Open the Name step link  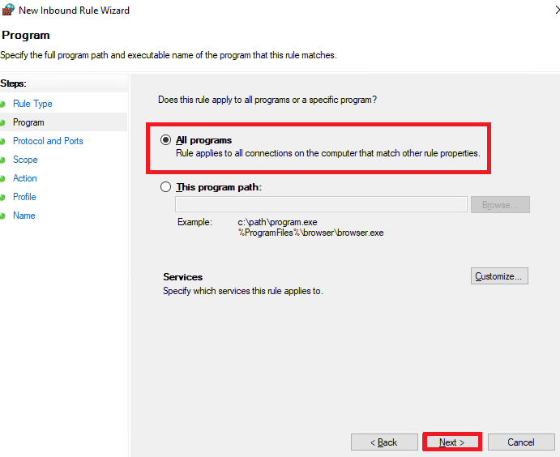tap(24, 216)
